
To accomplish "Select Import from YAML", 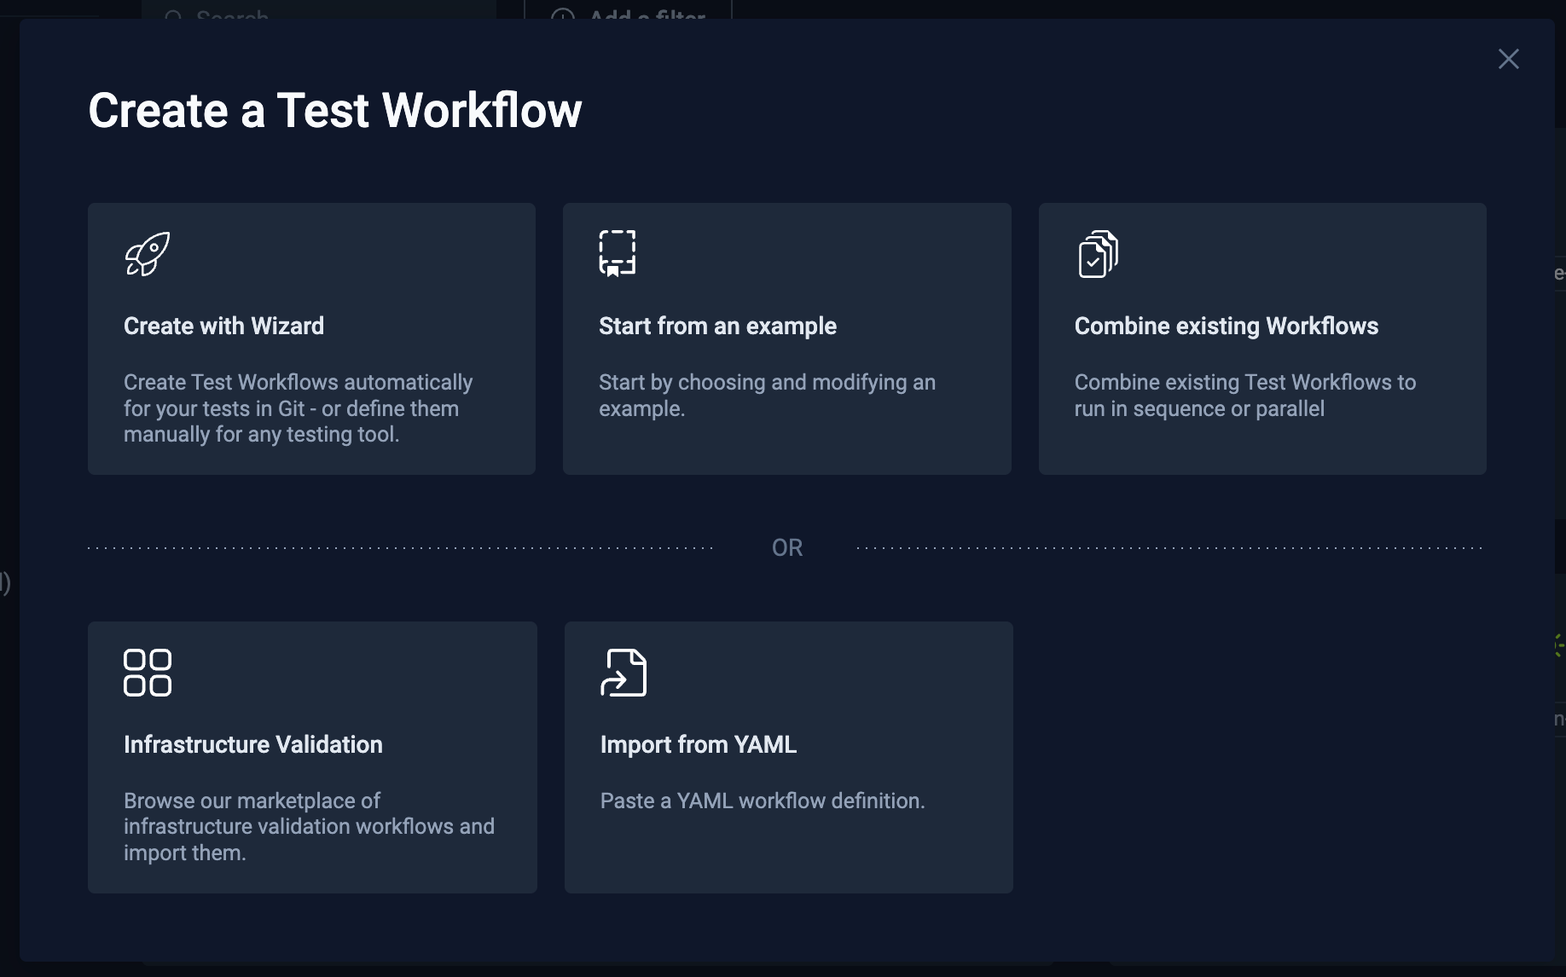I will tap(788, 757).
